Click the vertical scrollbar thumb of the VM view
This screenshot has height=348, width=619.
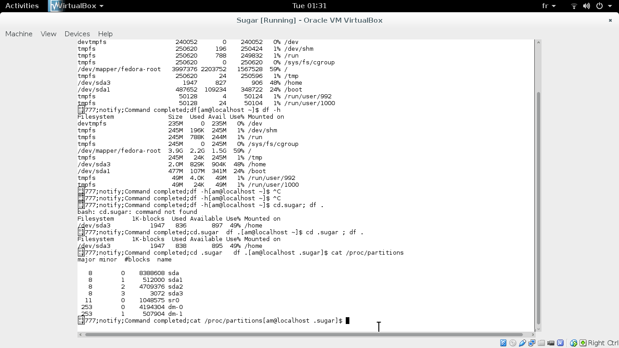point(538,208)
